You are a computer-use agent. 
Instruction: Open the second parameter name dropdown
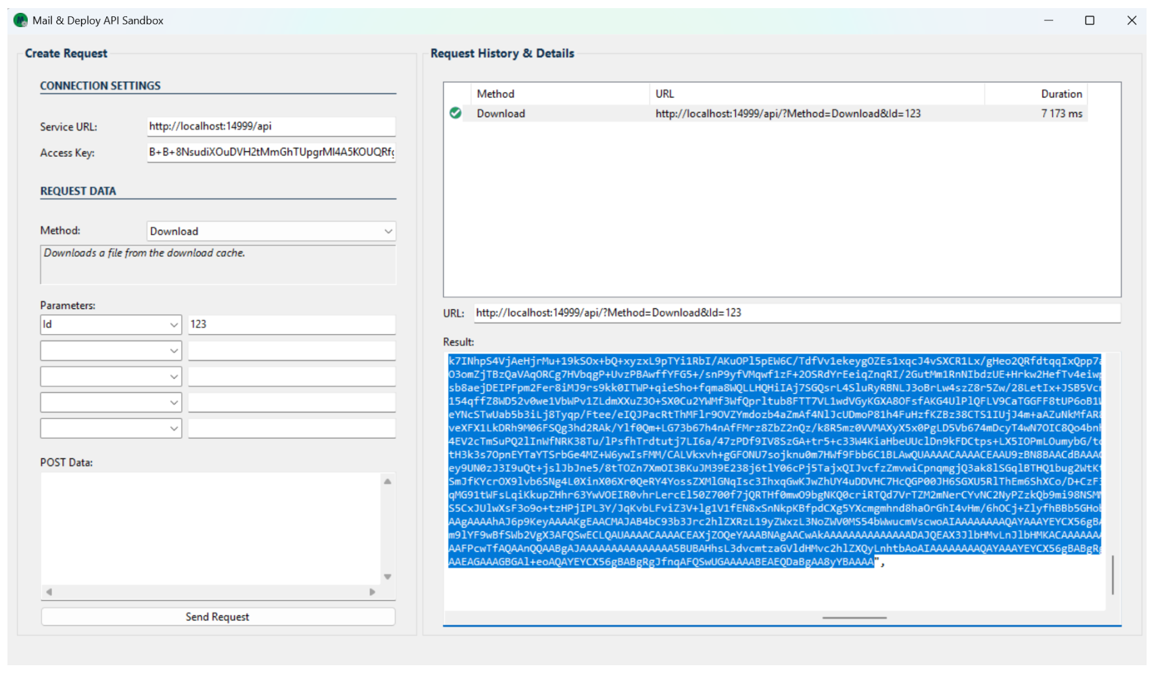click(173, 351)
